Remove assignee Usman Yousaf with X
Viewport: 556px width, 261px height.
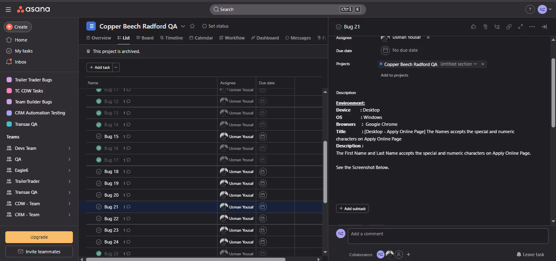[x=428, y=37]
